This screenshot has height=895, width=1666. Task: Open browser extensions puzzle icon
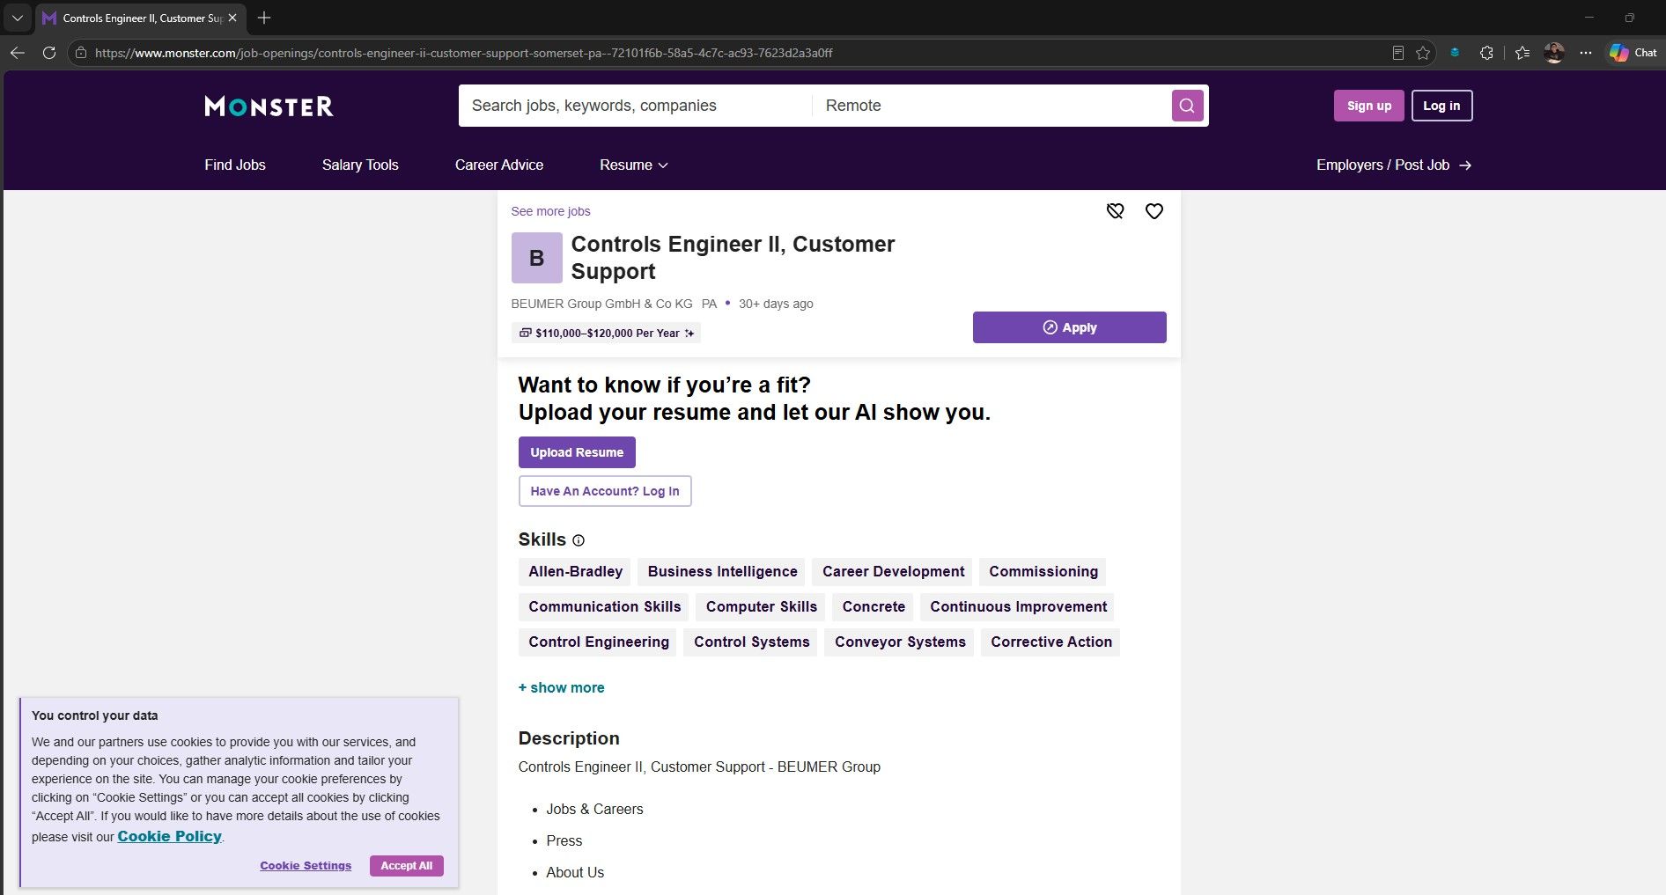pyautogui.click(x=1486, y=53)
